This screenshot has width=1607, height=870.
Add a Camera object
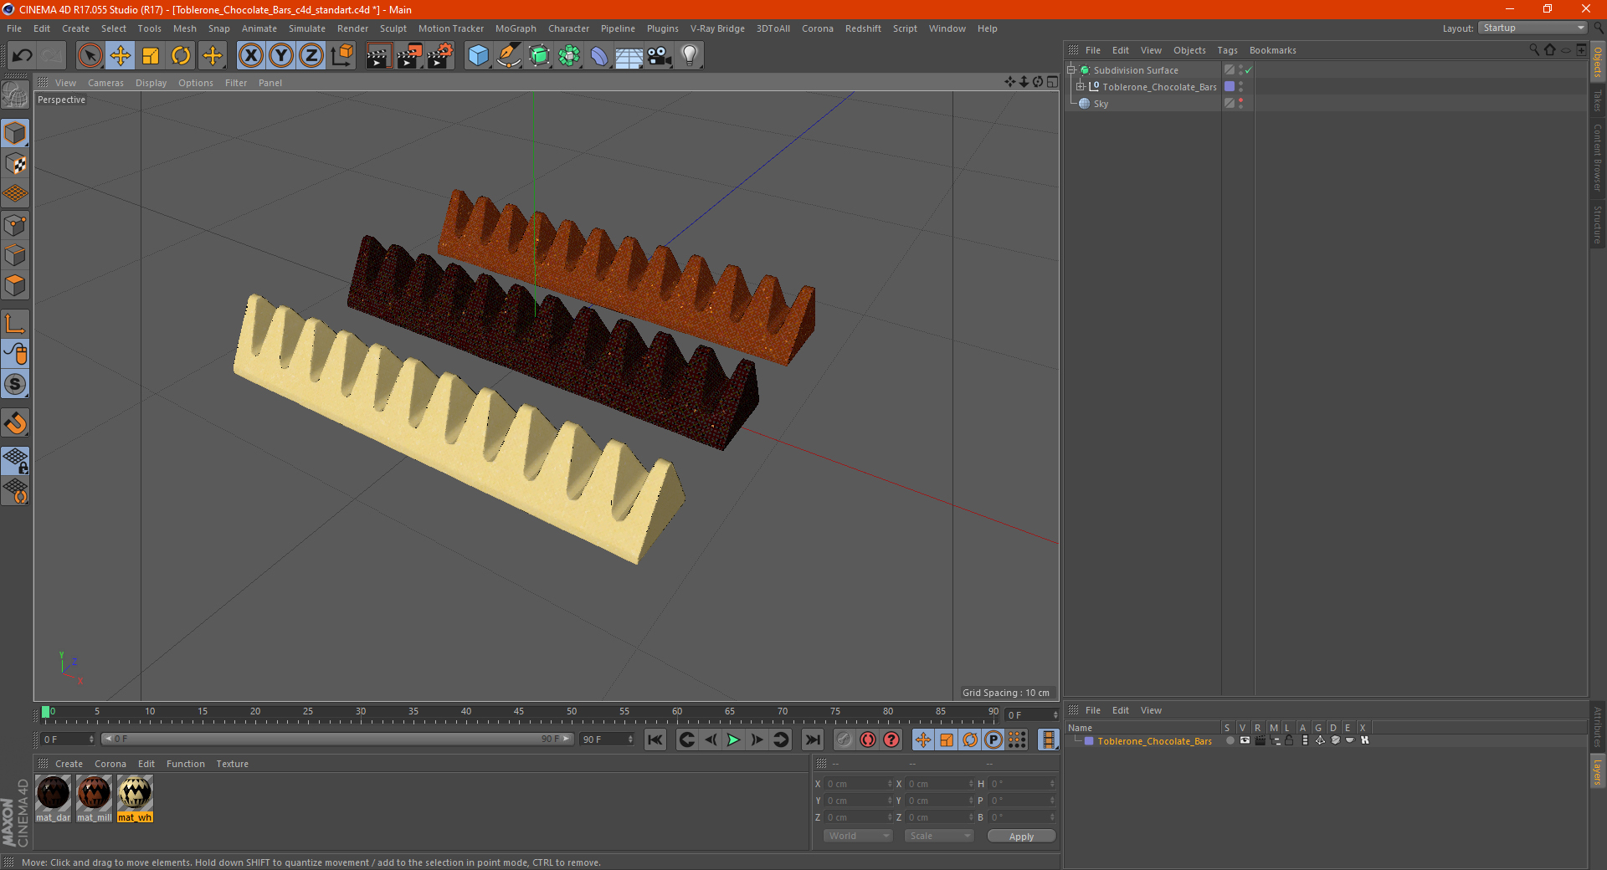tap(660, 56)
